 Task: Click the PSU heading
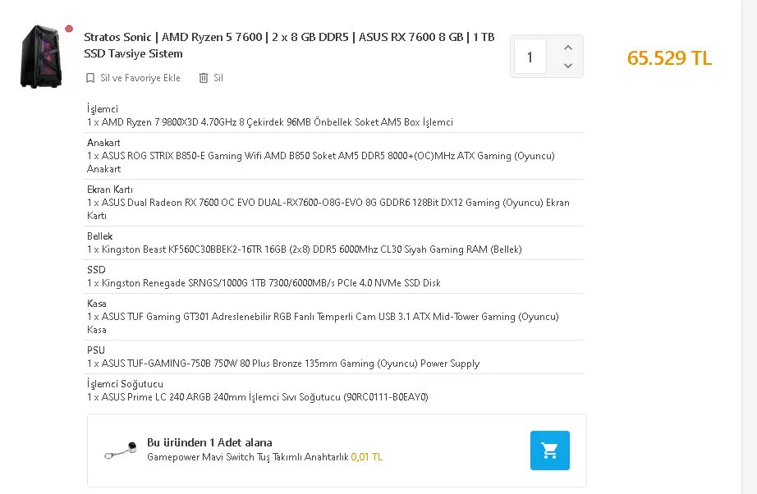click(x=95, y=350)
